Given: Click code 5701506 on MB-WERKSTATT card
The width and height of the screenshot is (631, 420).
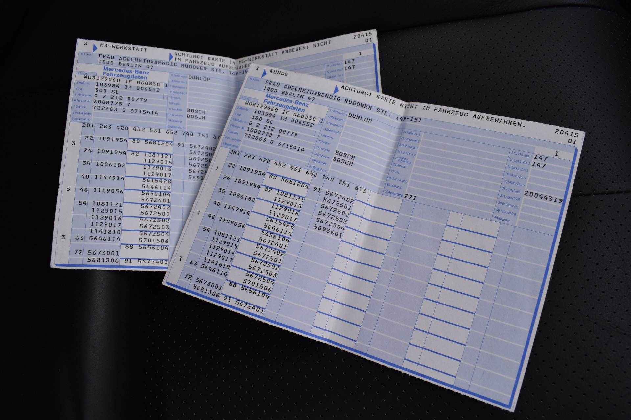Looking at the screenshot, I should pos(154,241).
